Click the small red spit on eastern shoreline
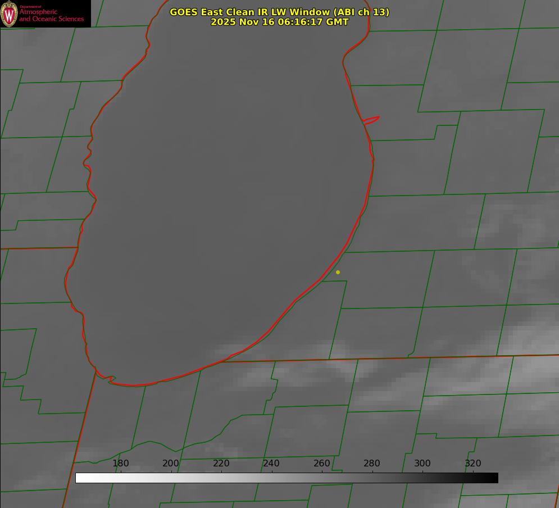Image resolution: width=559 pixels, height=508 pixels. pyautogui.click(x=372, y=119)
